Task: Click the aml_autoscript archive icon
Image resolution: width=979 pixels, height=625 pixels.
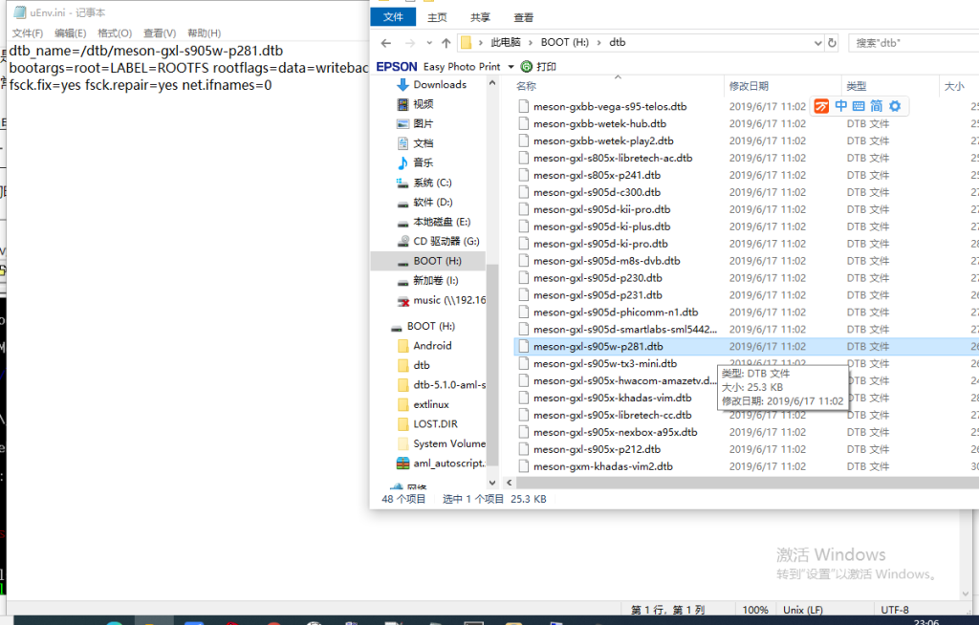Action: point(402,463)
